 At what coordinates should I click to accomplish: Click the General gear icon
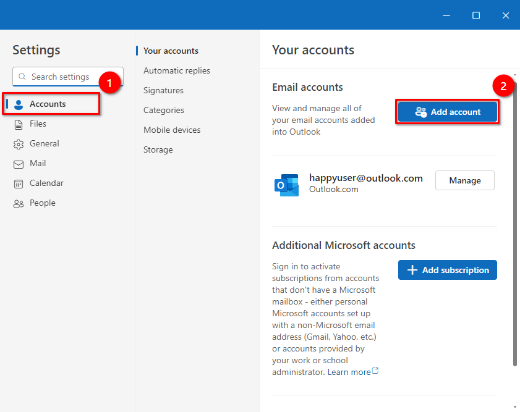[19, 145]
